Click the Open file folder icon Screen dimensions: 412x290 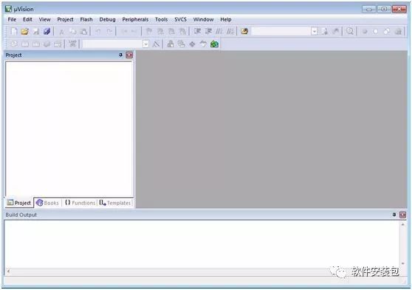(24, 31)
